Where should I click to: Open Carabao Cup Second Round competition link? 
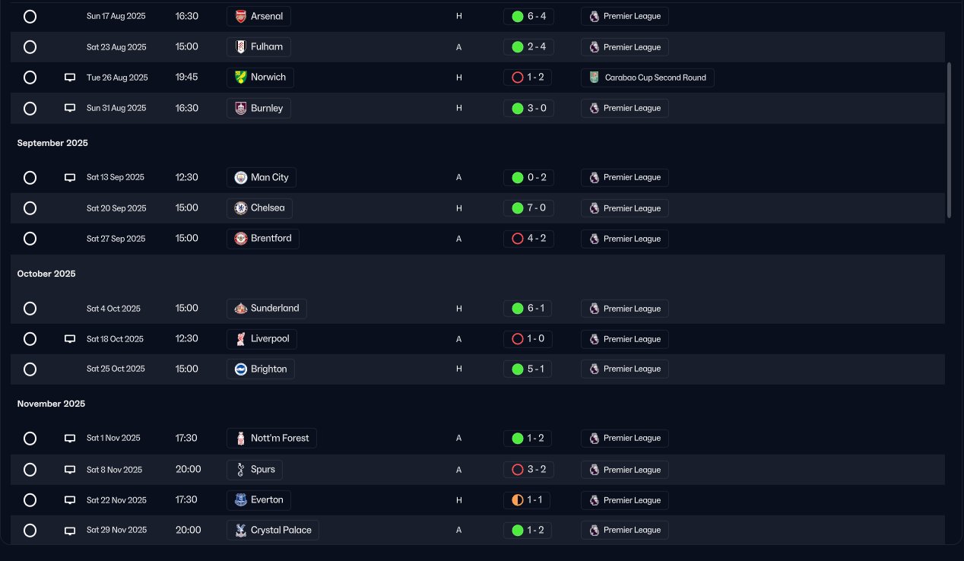(648, 78)
